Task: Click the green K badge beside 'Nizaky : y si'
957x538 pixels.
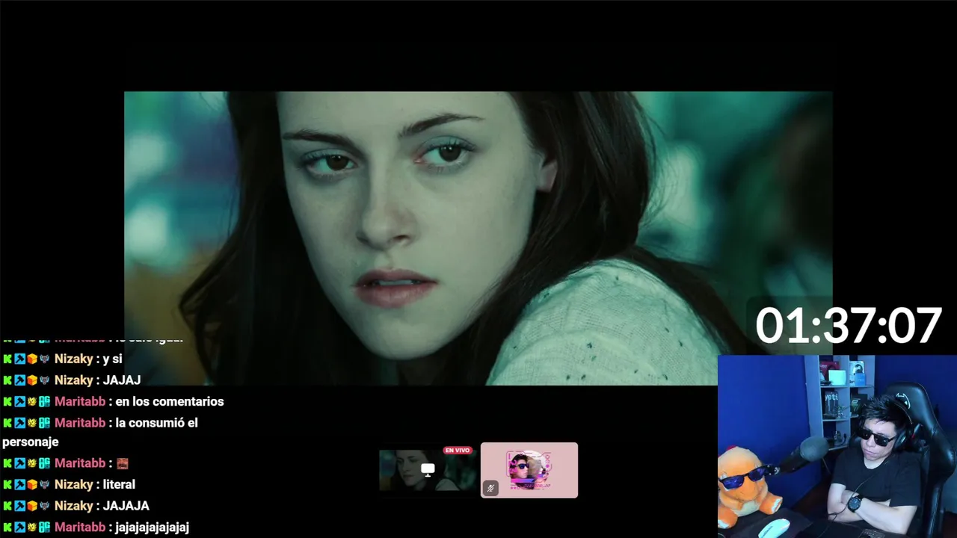Action: [7, 359]
